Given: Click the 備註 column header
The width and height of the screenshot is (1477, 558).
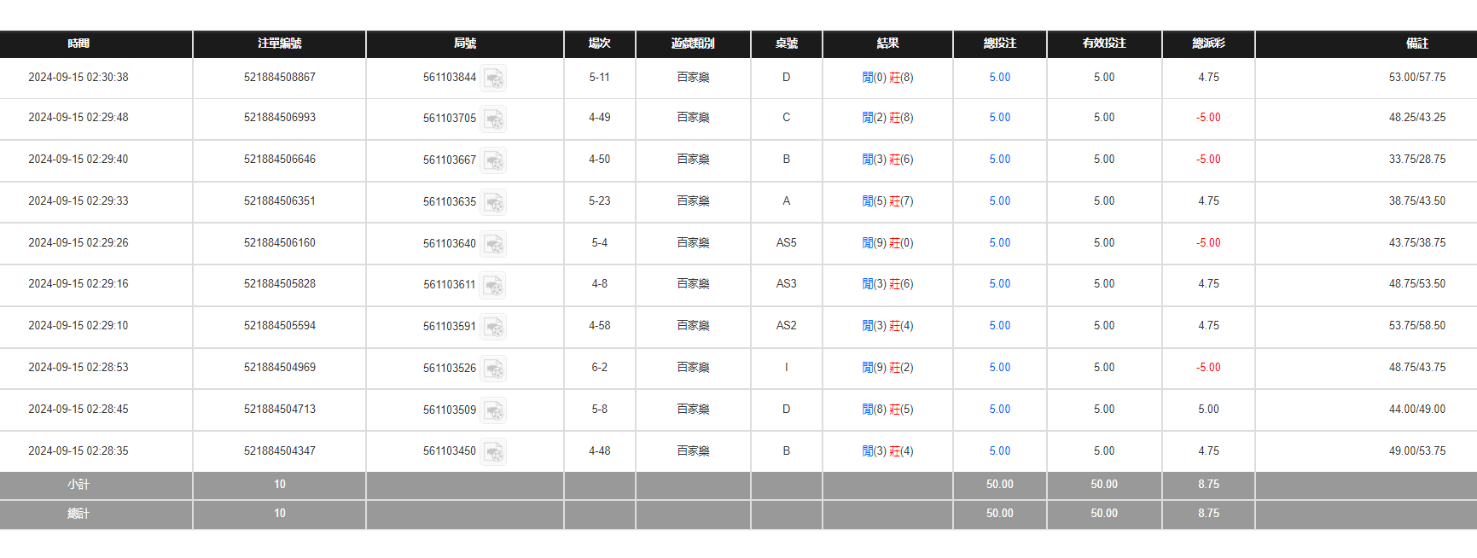Looking at the screenshot, I should point(1416,44).
